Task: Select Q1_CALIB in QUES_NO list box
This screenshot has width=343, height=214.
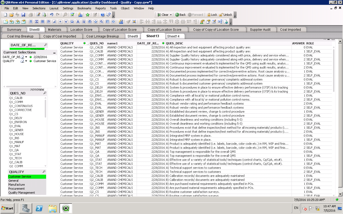Action: click(27, 98)
